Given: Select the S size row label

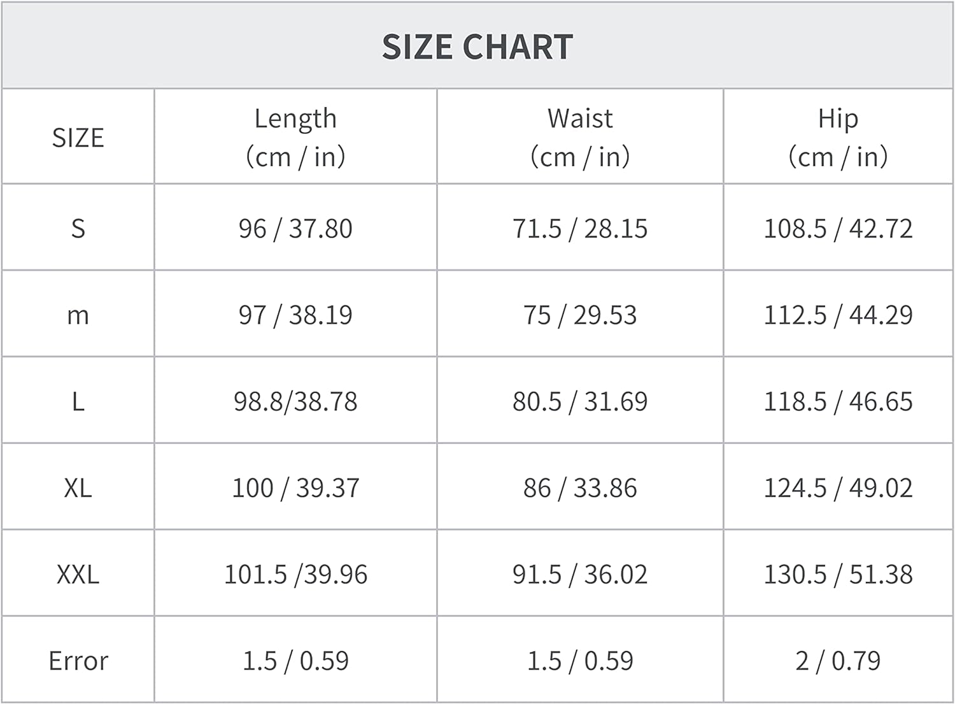Looking at the screenshot, I should pos(78,229).
